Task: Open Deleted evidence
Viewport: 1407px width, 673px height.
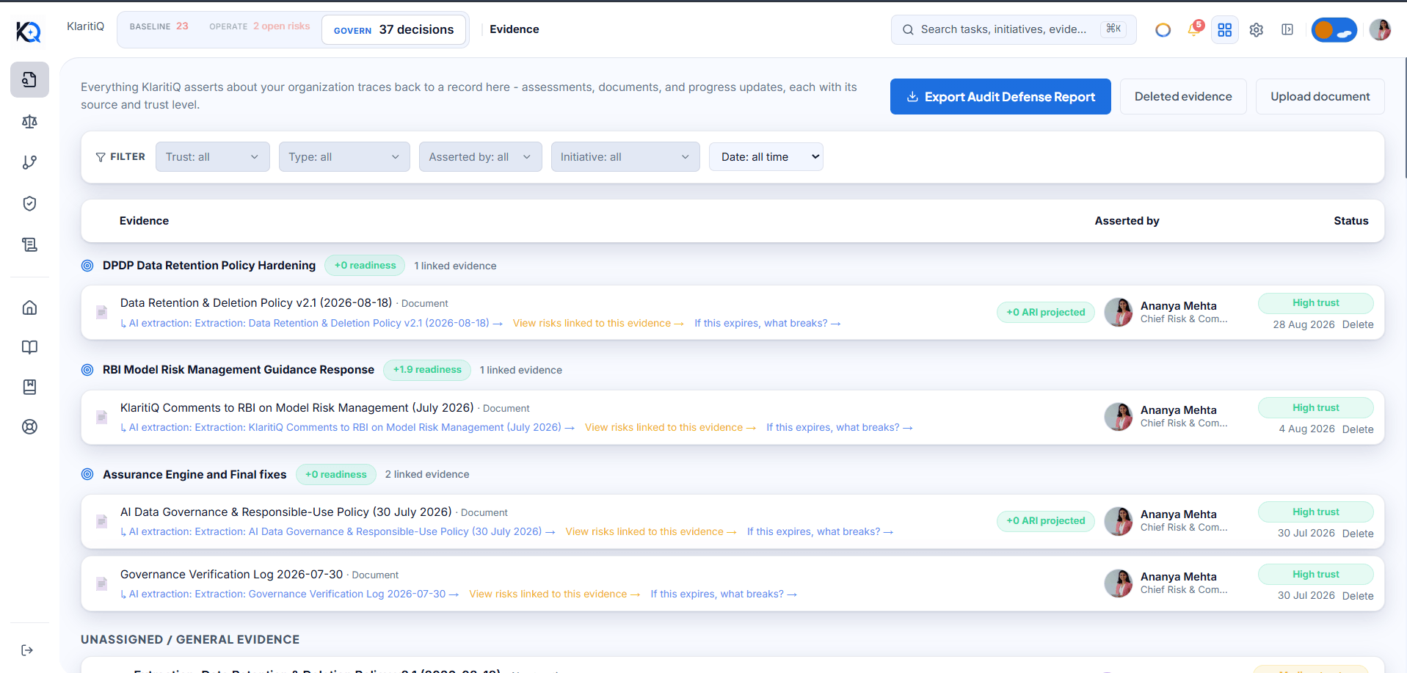Action: tap(1183, 97)
